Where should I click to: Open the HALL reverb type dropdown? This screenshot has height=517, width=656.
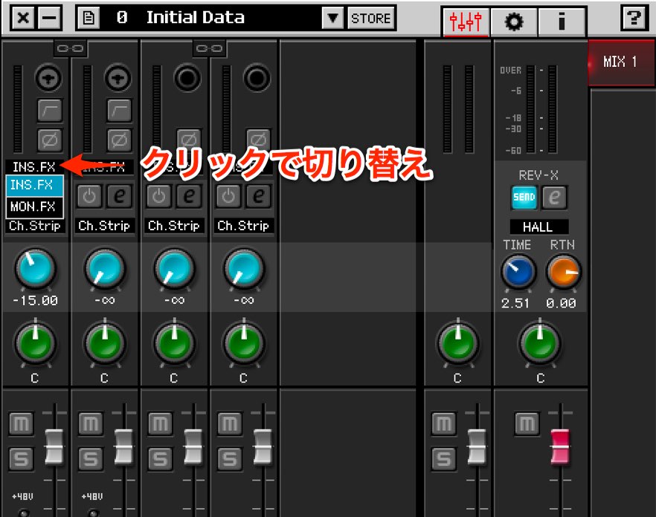(x=538, y=227)
